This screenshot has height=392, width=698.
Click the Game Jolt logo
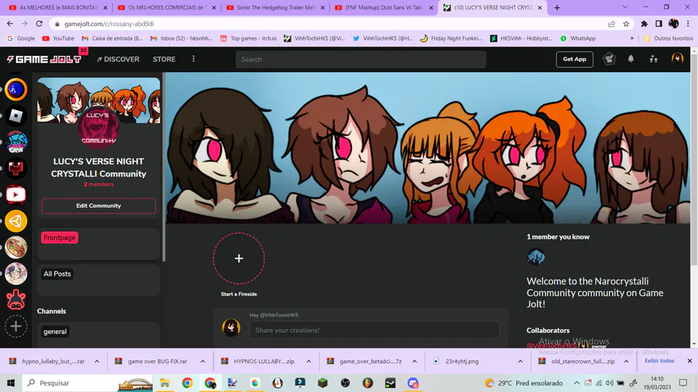[44, 59]
